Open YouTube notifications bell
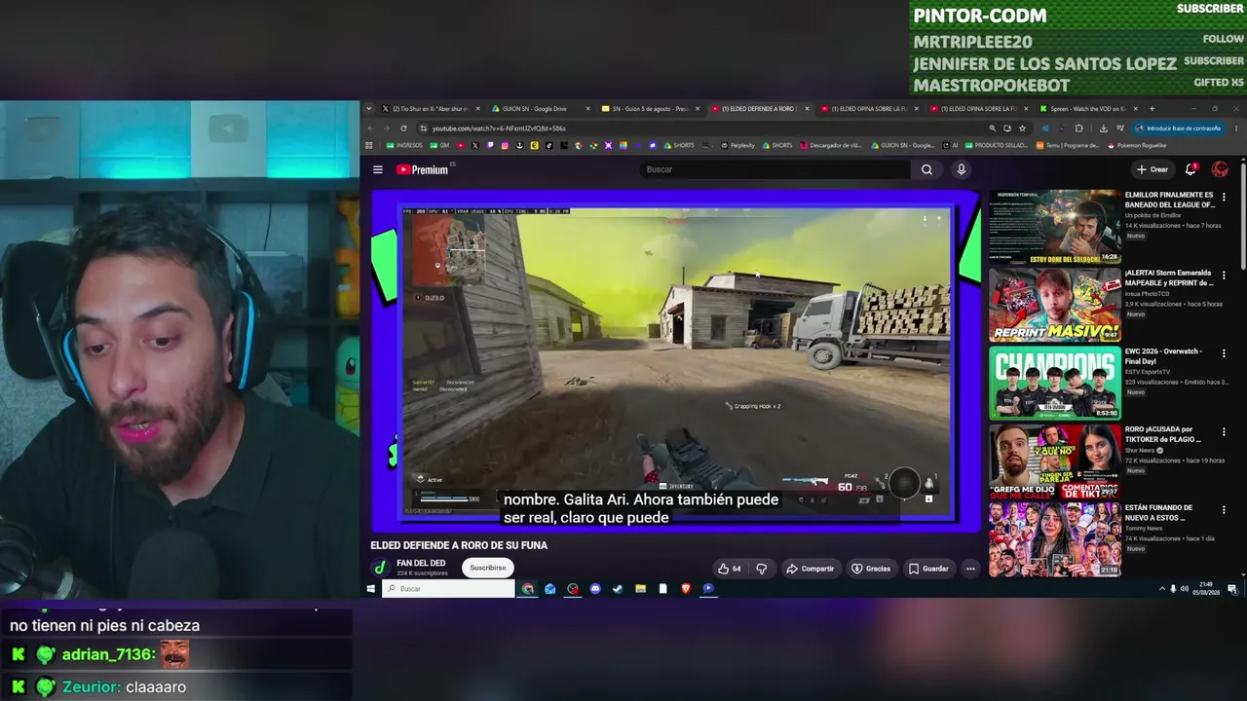1247x701 pixels. click(x=1190, y=169)
